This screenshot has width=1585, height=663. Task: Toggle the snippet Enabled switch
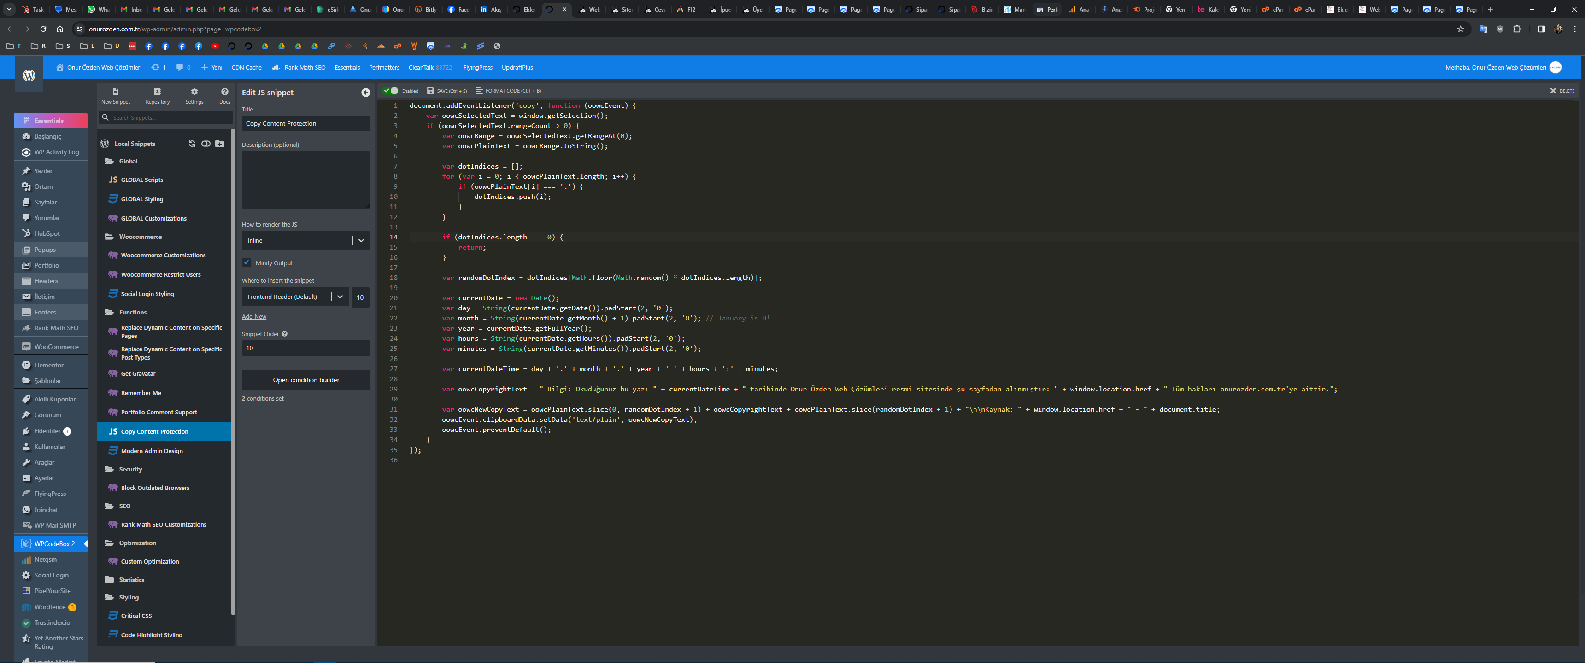click(391, 91)
